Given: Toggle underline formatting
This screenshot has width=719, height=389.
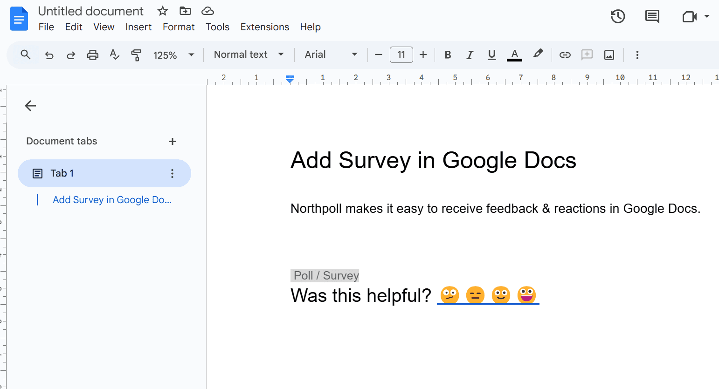Looking at the screenshot, I should click(x=491, y=55).
